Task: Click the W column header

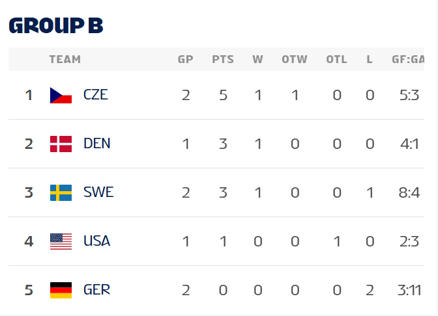Action: (x=258, y=59)
